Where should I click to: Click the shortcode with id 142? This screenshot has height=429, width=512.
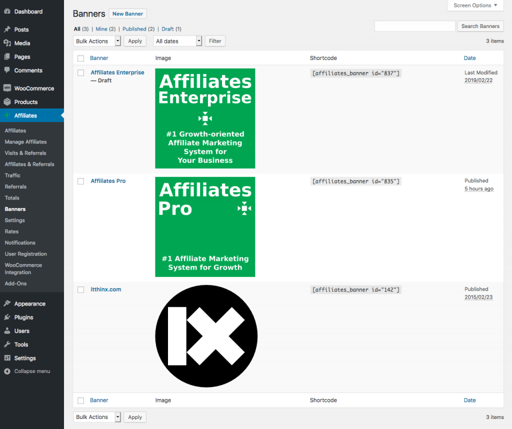pos(355,289)
